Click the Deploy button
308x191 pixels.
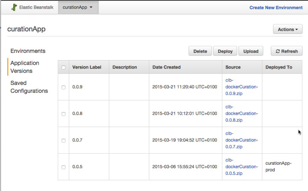(225, 51)
